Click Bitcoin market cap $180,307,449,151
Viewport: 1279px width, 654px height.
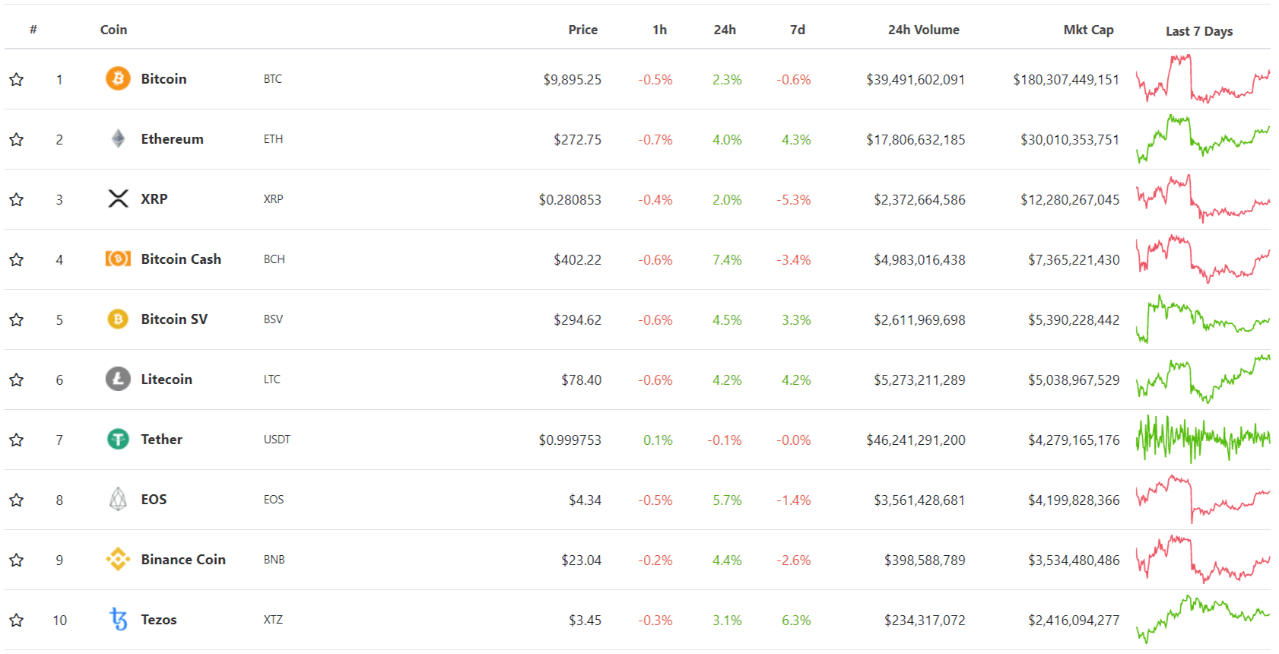[x=1066, y=79]
